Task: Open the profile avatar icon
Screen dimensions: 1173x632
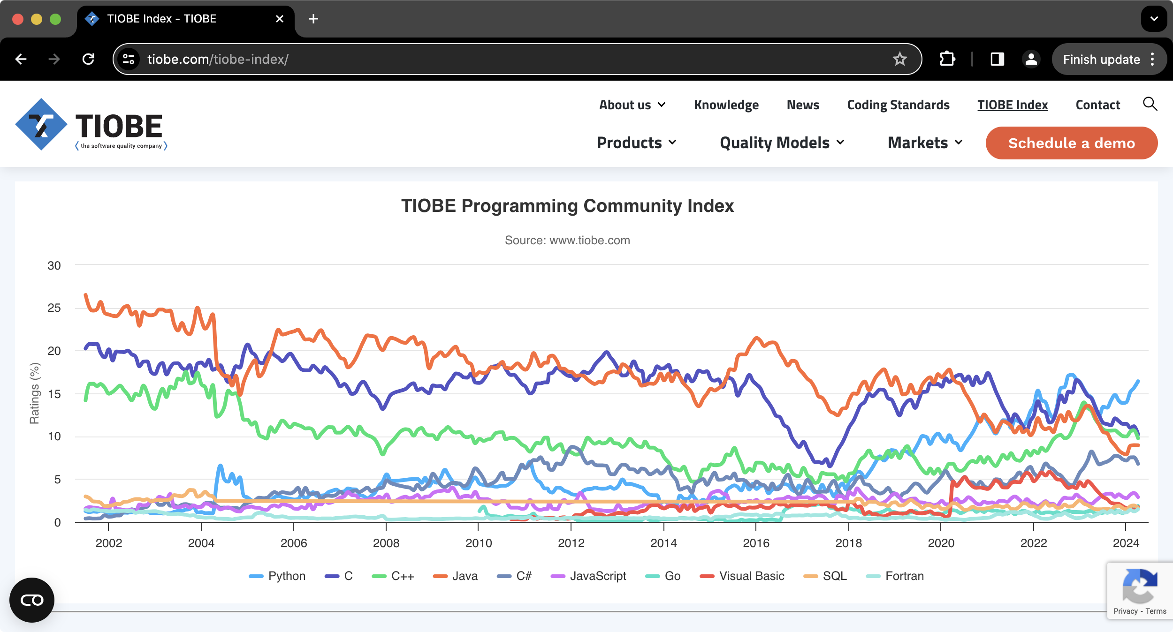Action: pos(1031,59)
